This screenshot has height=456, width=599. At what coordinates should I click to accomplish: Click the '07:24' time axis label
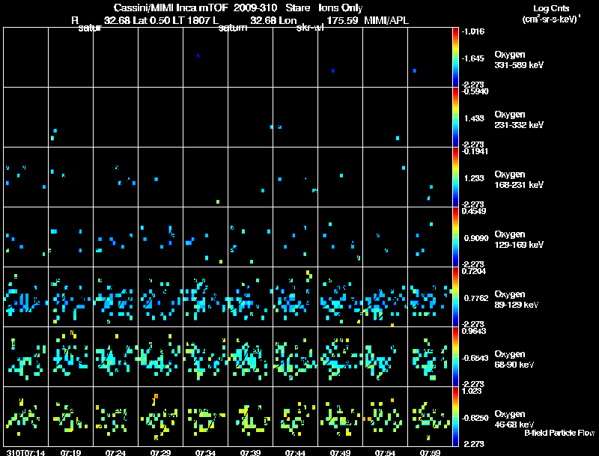[x=115, y=452]
